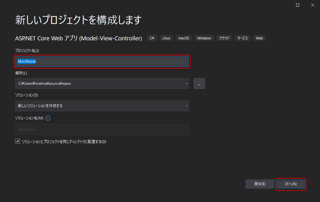Click the Windows tag label
The image size is (320, 202).
coord(204,38)
